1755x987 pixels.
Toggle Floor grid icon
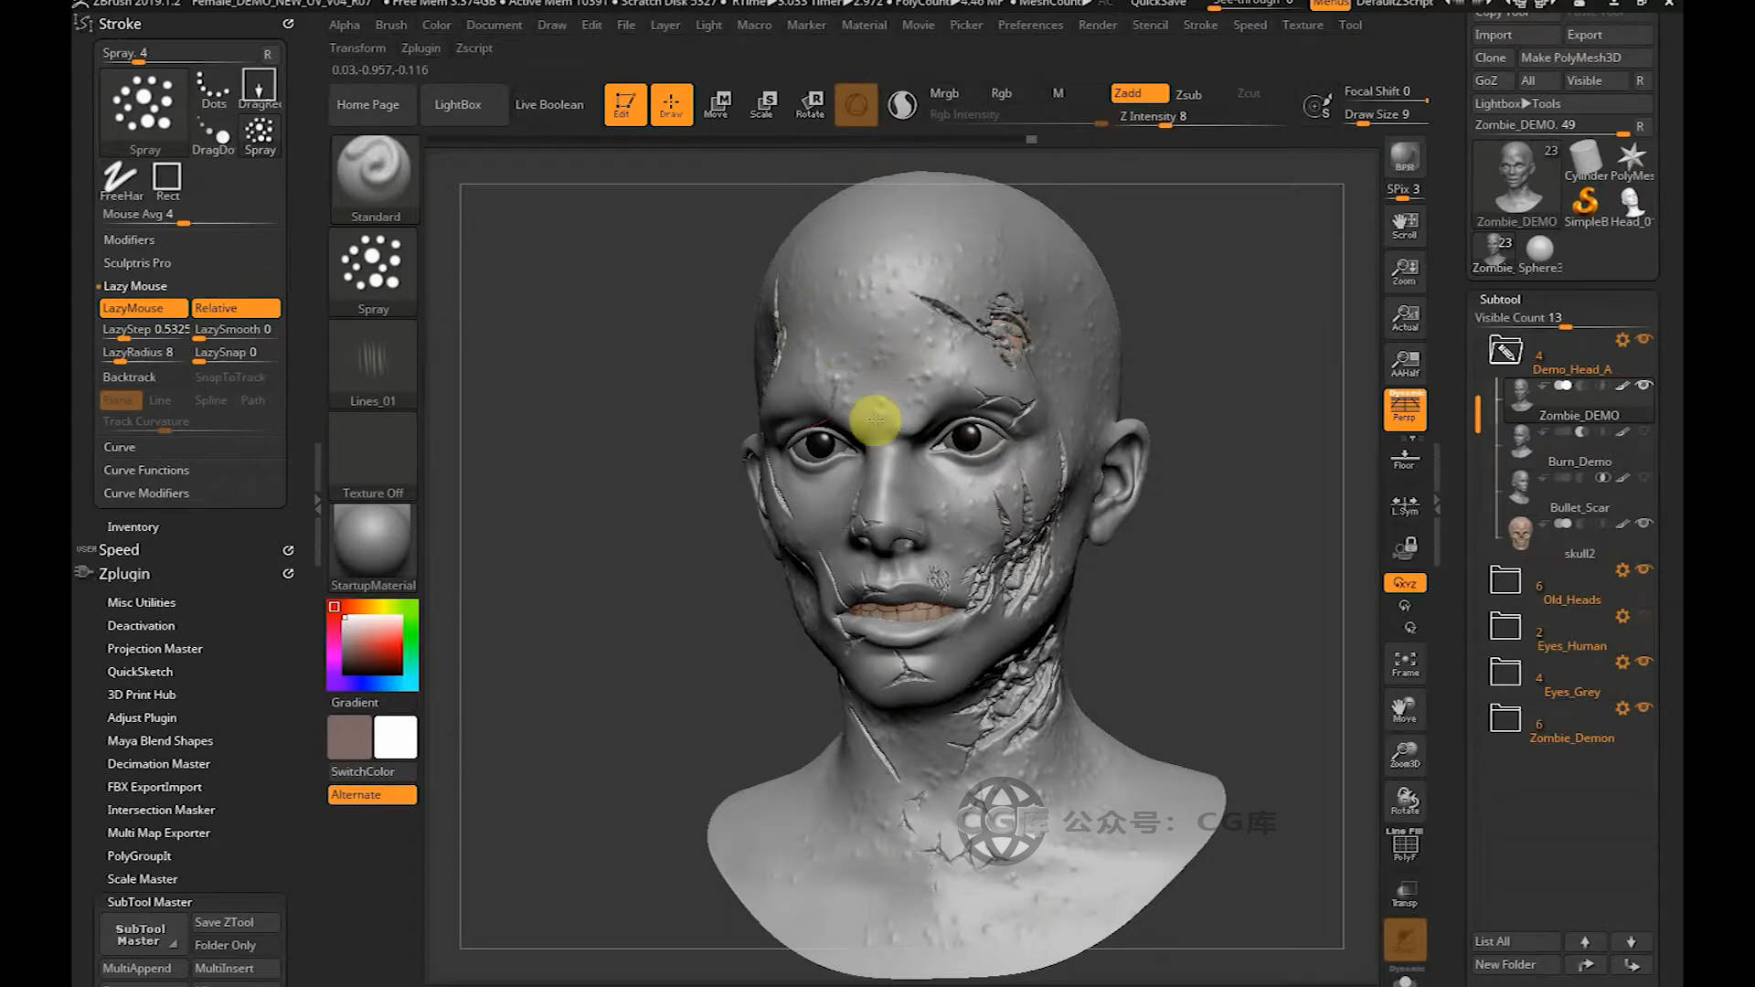(1405, 458)
